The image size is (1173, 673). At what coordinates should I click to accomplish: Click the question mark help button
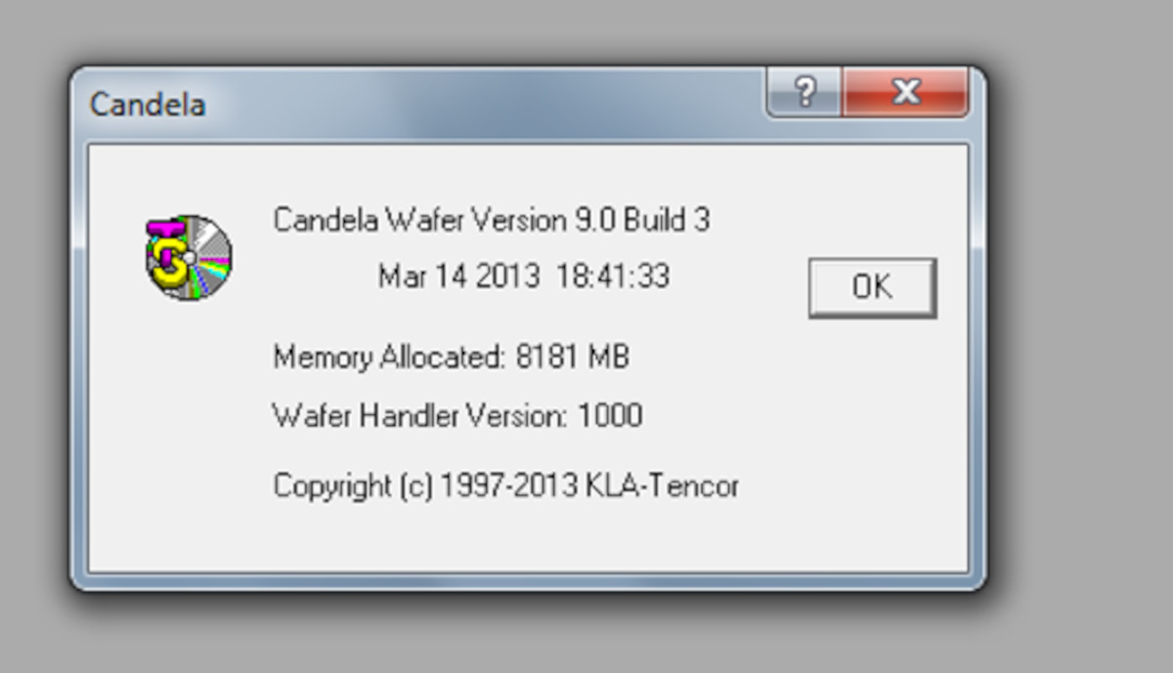pos(804,93)
